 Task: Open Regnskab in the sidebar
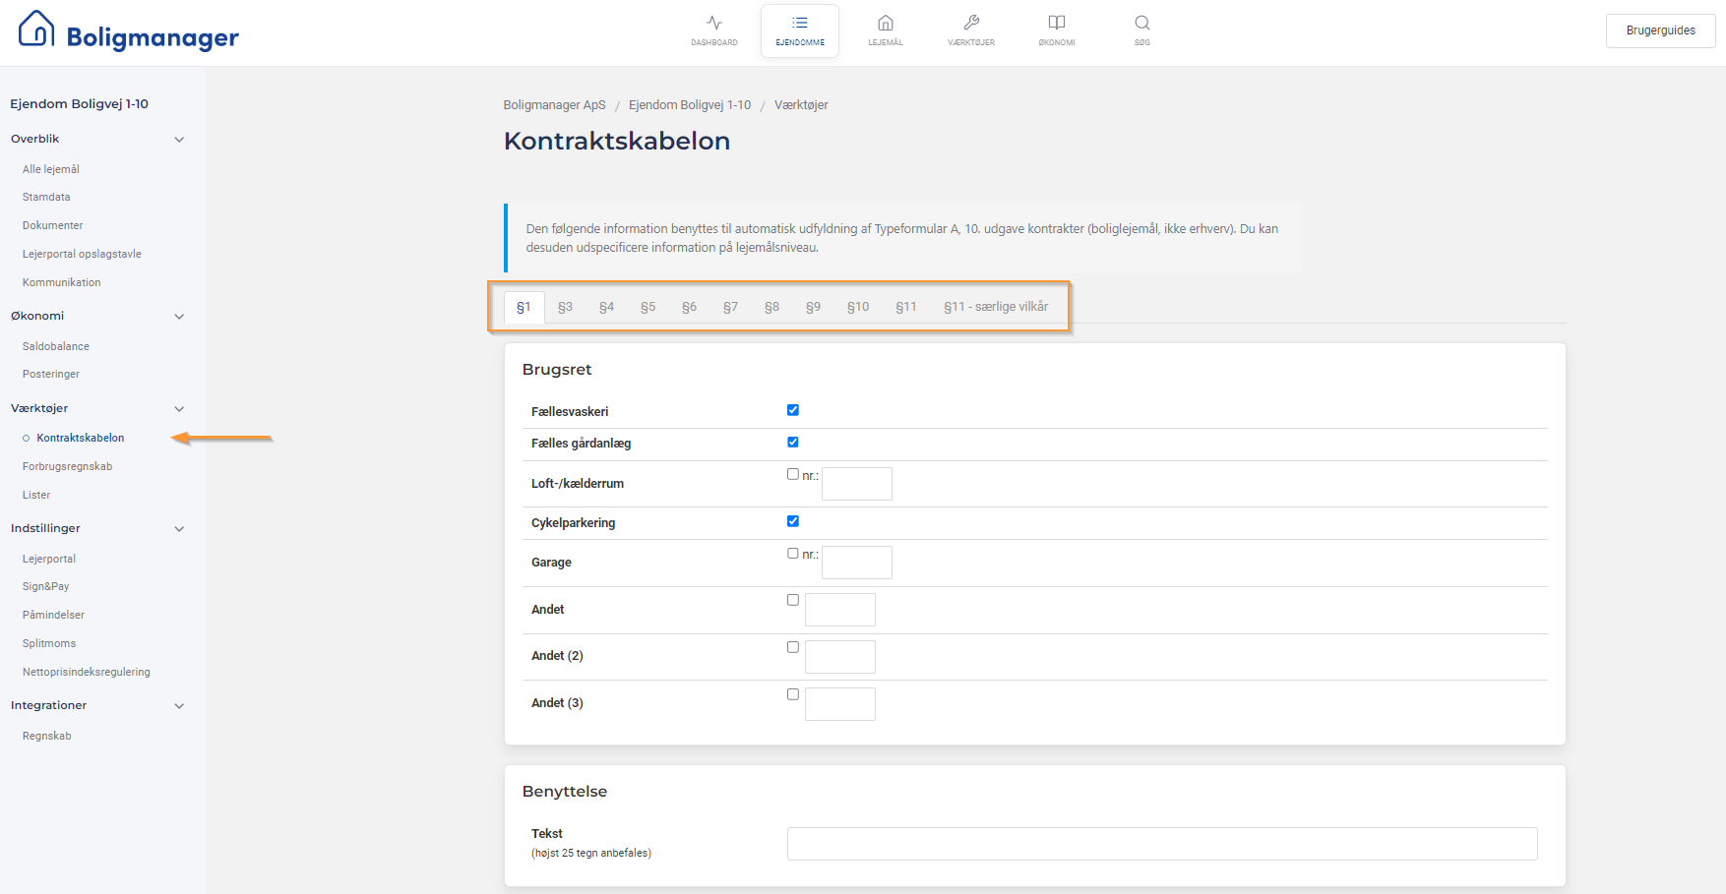point(47,736)
